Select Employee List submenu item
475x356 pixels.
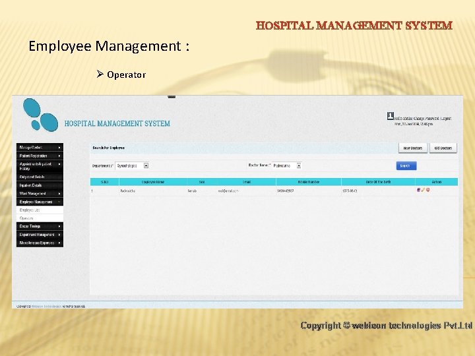pyautogui.click(x=40, y=210)
